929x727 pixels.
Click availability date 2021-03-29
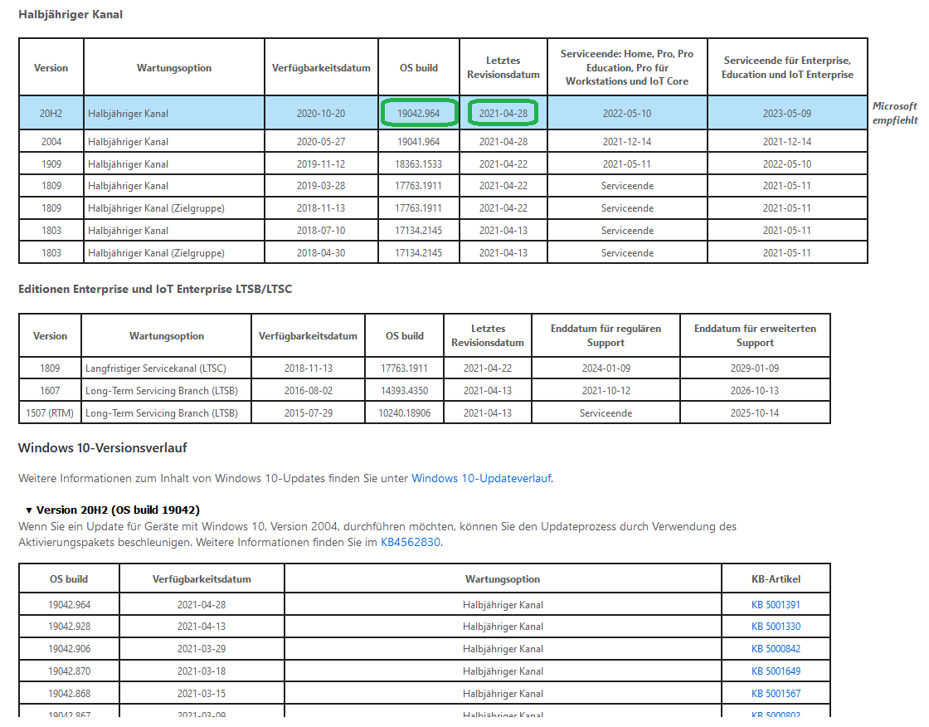[202, 649]
